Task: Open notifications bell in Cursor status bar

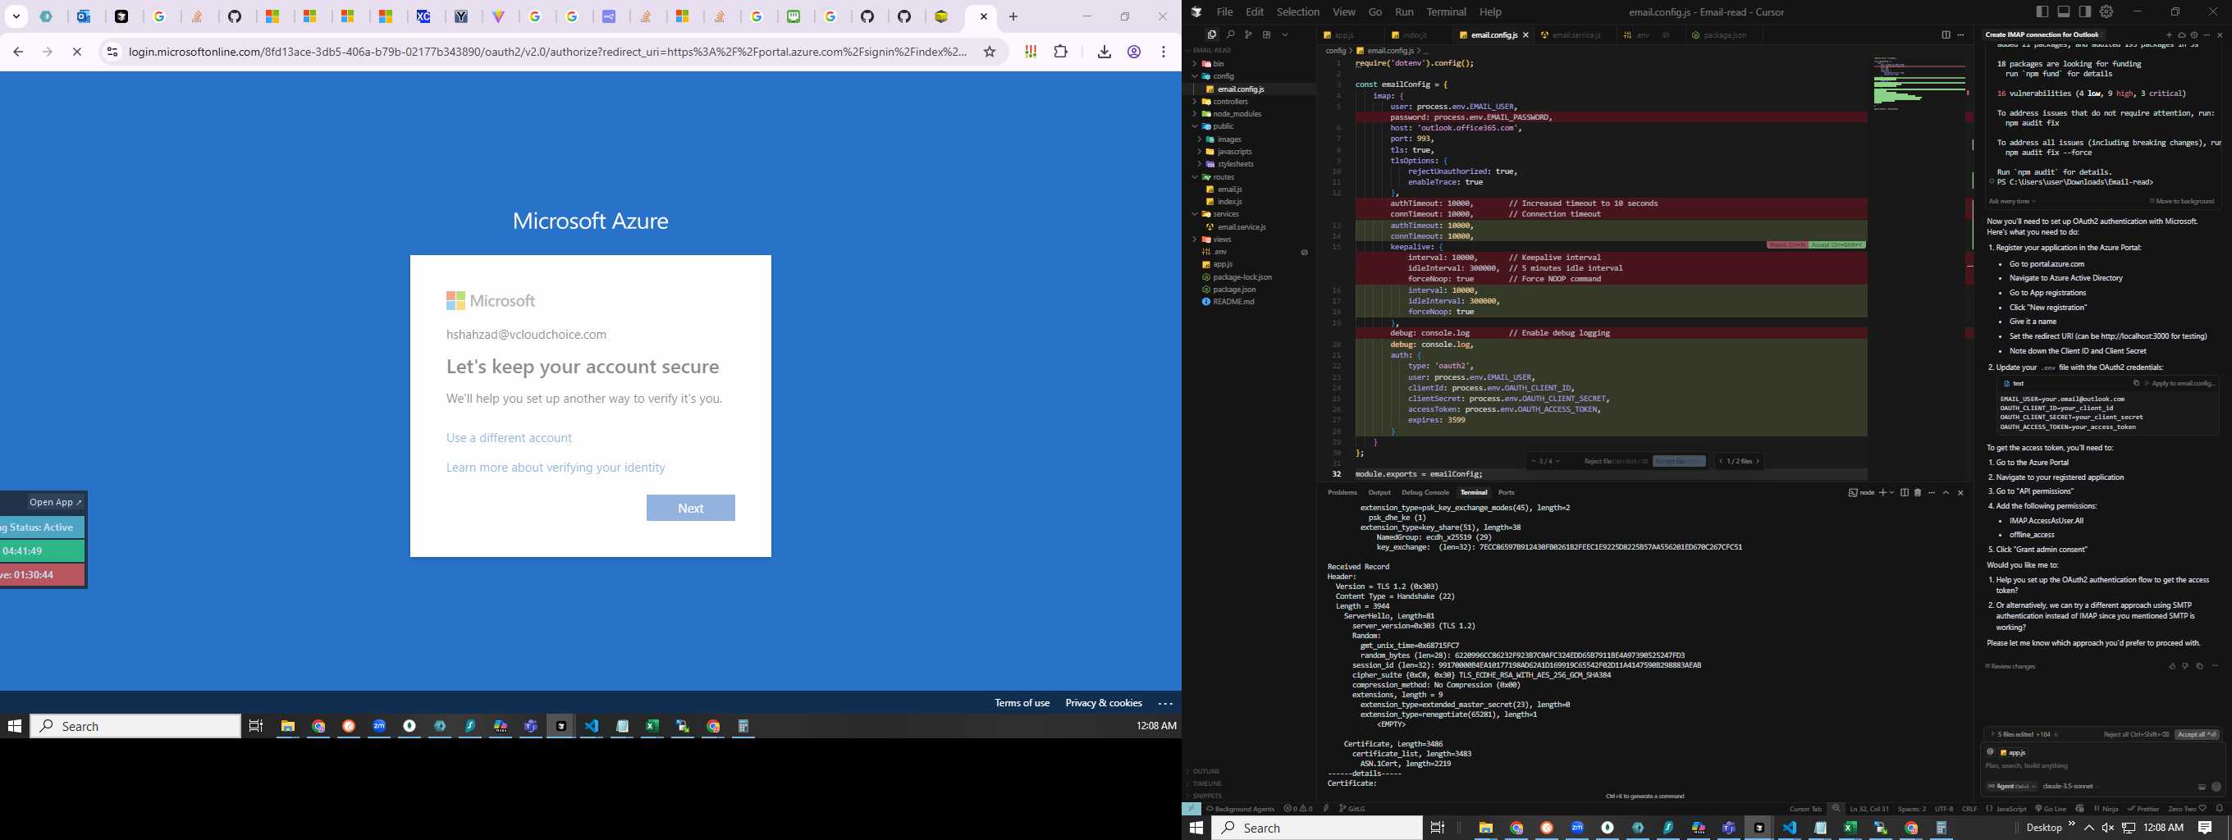Action: 2219,809
